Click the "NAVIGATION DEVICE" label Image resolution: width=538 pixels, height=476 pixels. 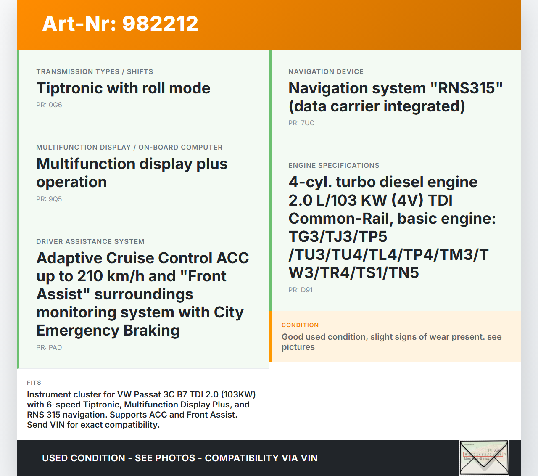[x=326, y=71]
